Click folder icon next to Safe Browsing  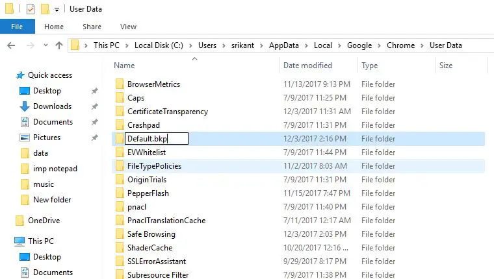pyautogui.click(x=120, y=234)
